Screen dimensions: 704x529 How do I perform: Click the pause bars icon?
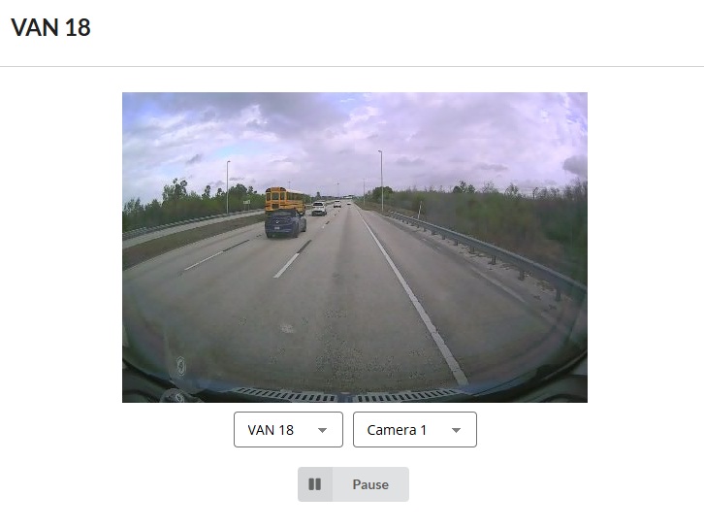click(315, 484)
